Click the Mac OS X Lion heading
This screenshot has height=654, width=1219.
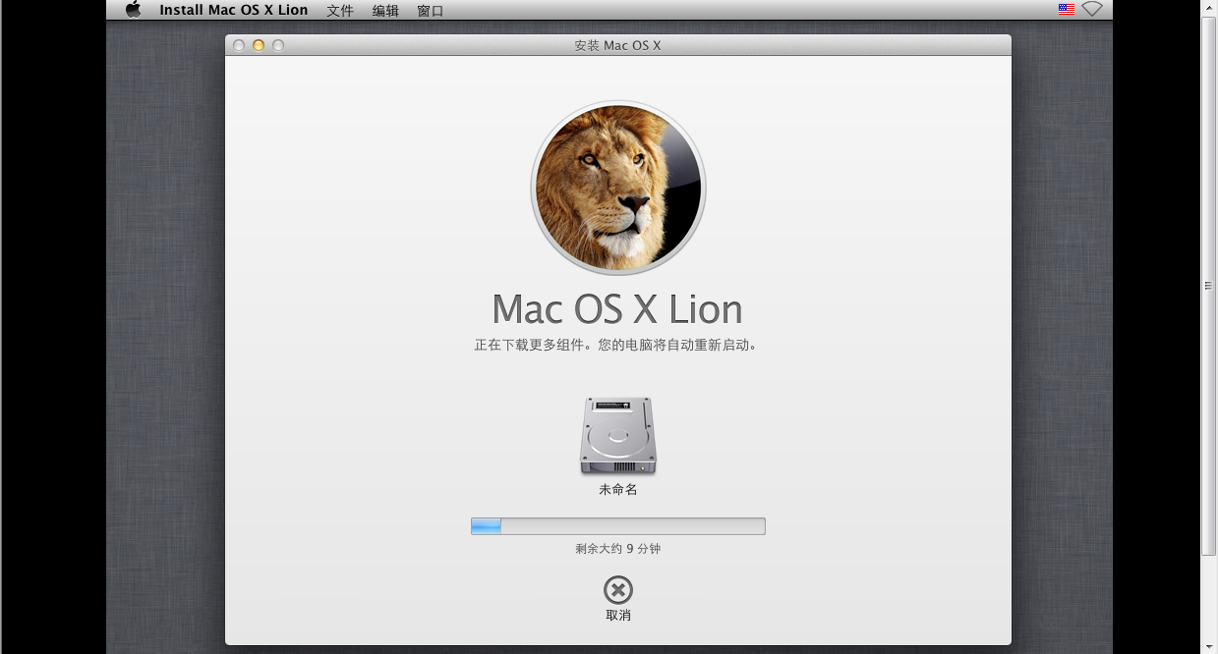pos(617,309)
